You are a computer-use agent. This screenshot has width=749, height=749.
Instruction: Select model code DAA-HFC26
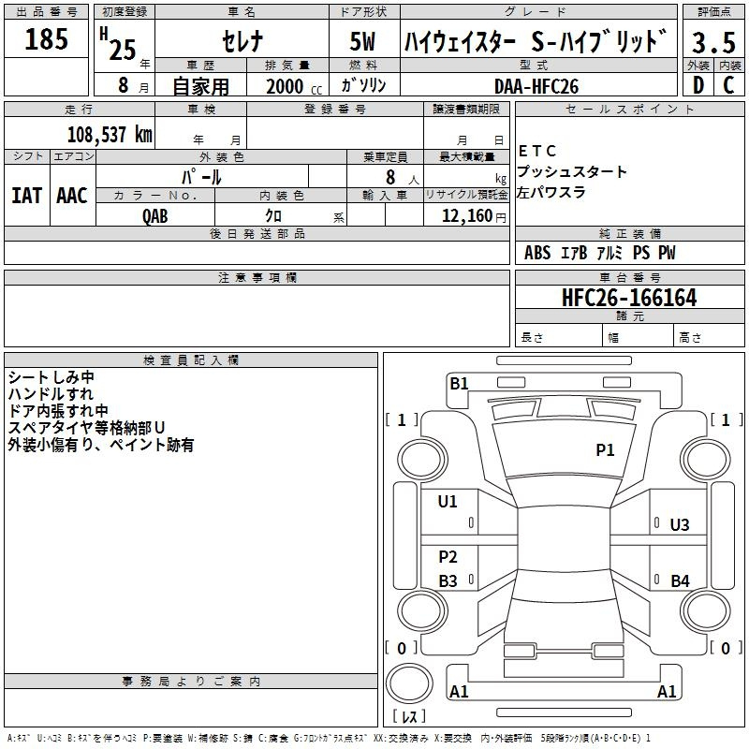[x=536, y=86]
